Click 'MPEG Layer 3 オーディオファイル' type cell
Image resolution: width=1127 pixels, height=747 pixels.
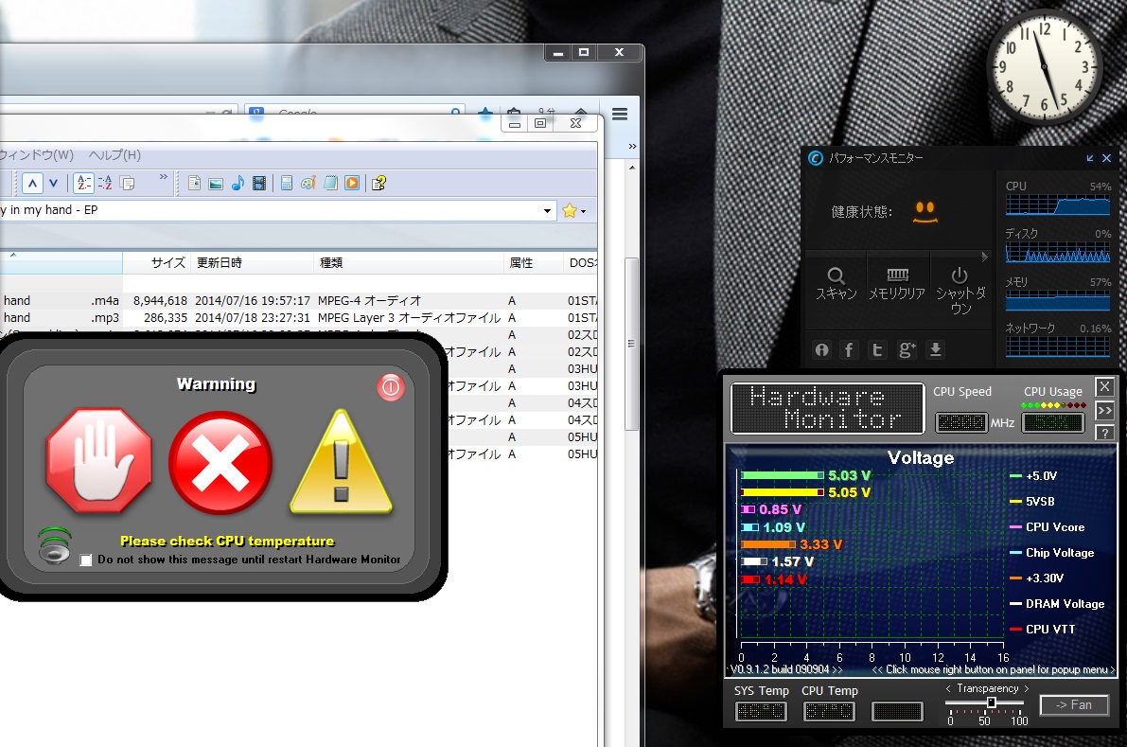coord(409,318)
